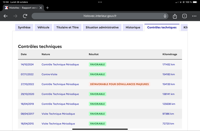This screenshot has height=131, width=200.
Task: Click Contrôle Technique Périodique for 14/10/2024
Action: [x=60, y=64]
